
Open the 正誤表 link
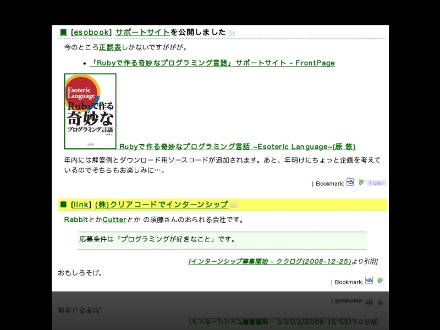coord(110,47)
